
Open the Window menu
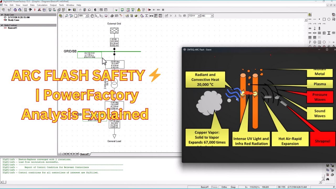tap(70, 5)
